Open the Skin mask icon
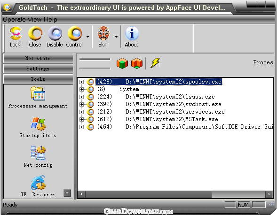Viewport: 277px width, 215px height. point(103,33)
